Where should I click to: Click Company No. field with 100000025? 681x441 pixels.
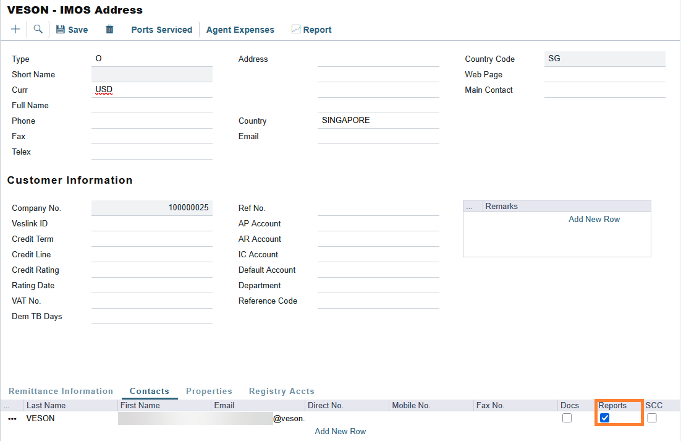click(x=152, y=208)
